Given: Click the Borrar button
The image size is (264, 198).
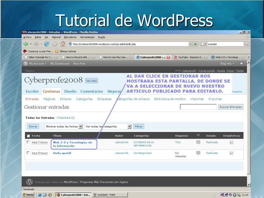Looking at the screenshot, I should coord(33,126).
